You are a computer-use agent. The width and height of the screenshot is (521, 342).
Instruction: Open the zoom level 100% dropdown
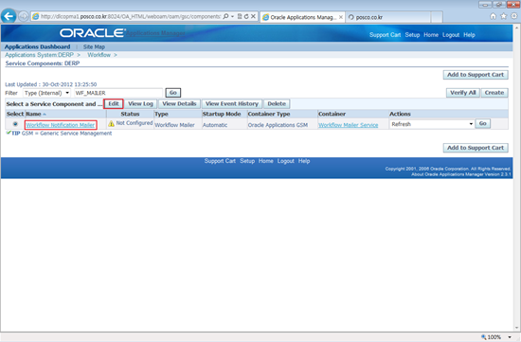(510, 337)
